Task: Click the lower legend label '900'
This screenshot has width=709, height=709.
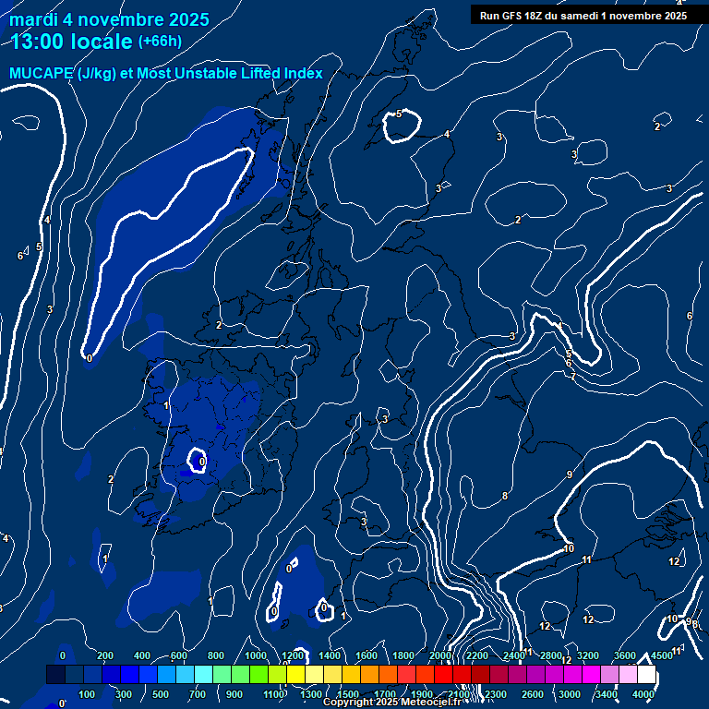Action: point(234,694)
